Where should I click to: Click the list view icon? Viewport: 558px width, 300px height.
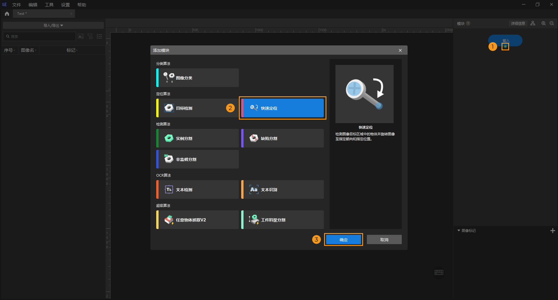coord(99,36)
